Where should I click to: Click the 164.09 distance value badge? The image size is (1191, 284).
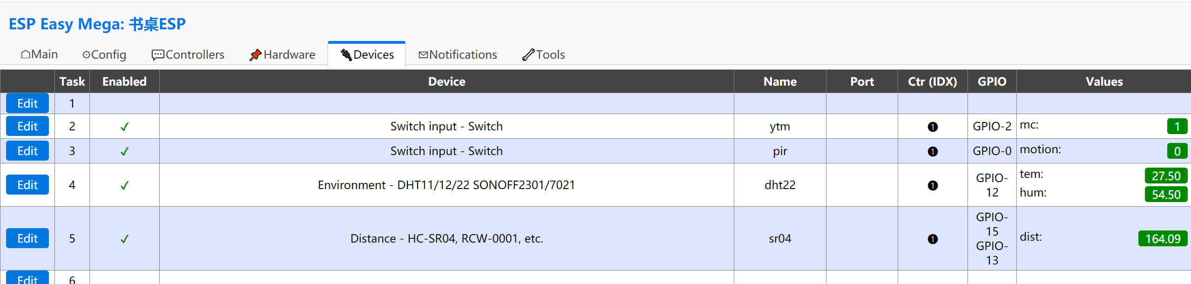click(1163, 239)
